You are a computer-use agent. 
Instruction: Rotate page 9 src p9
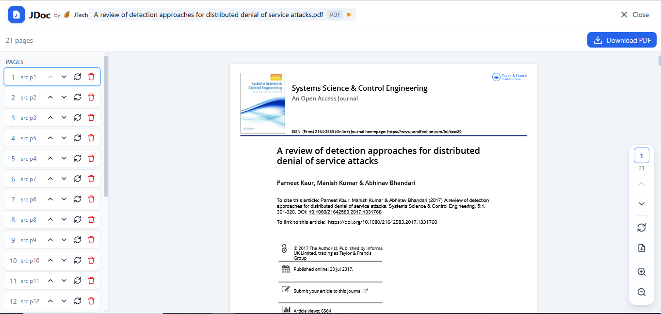click(78, 240)
